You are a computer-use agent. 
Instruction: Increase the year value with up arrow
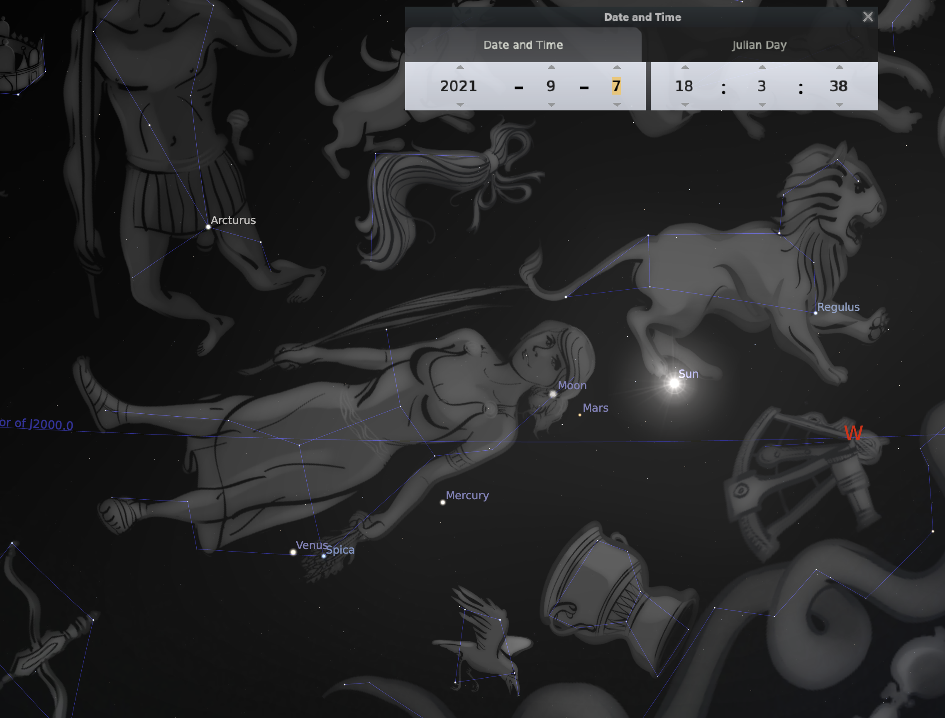click(x=460, y=67)
